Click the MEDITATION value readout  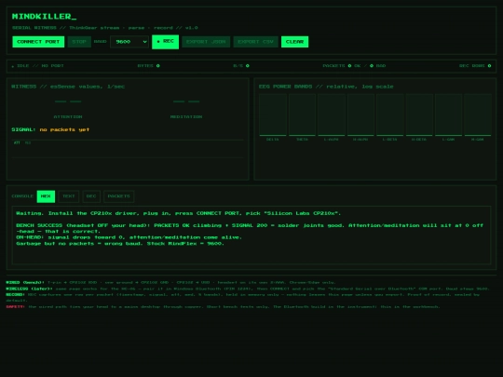[186, 101]
